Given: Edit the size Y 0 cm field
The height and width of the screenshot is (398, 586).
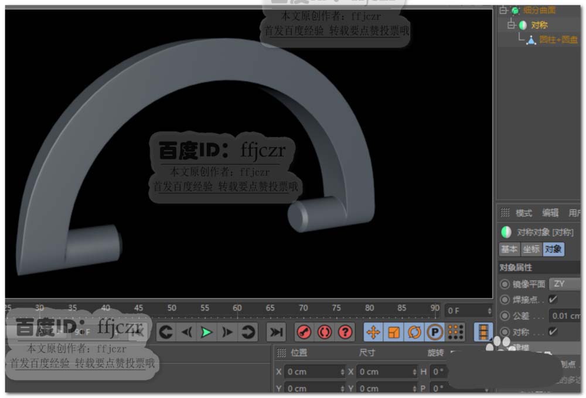Looking at the screenshot, I should tap(386, 388).
